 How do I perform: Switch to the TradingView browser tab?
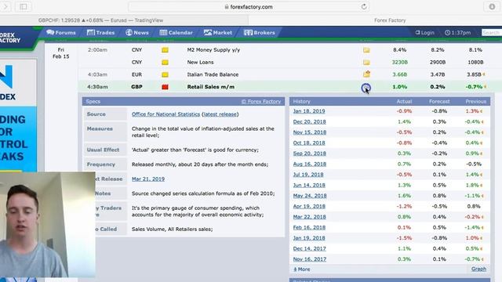124,20
